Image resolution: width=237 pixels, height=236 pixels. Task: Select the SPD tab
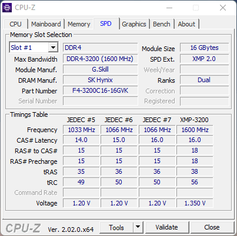(x=106, y=23)
